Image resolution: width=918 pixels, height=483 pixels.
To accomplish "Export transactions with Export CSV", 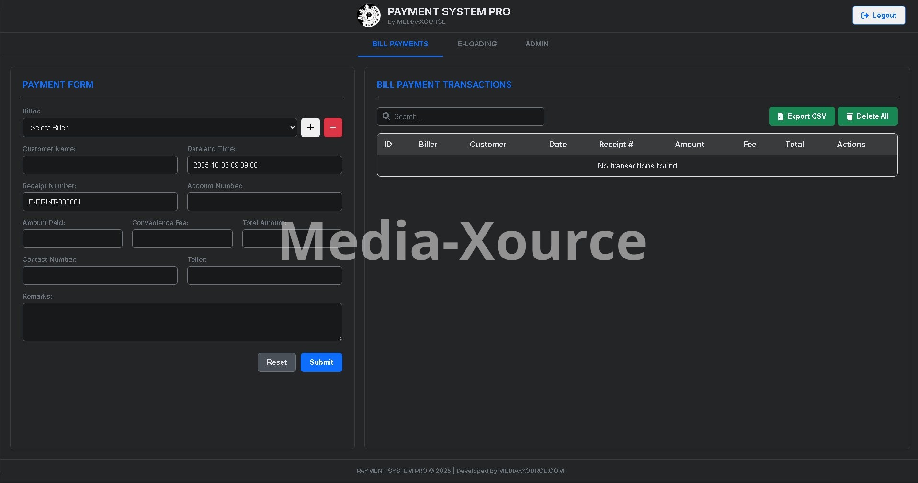I will point(802,116).
